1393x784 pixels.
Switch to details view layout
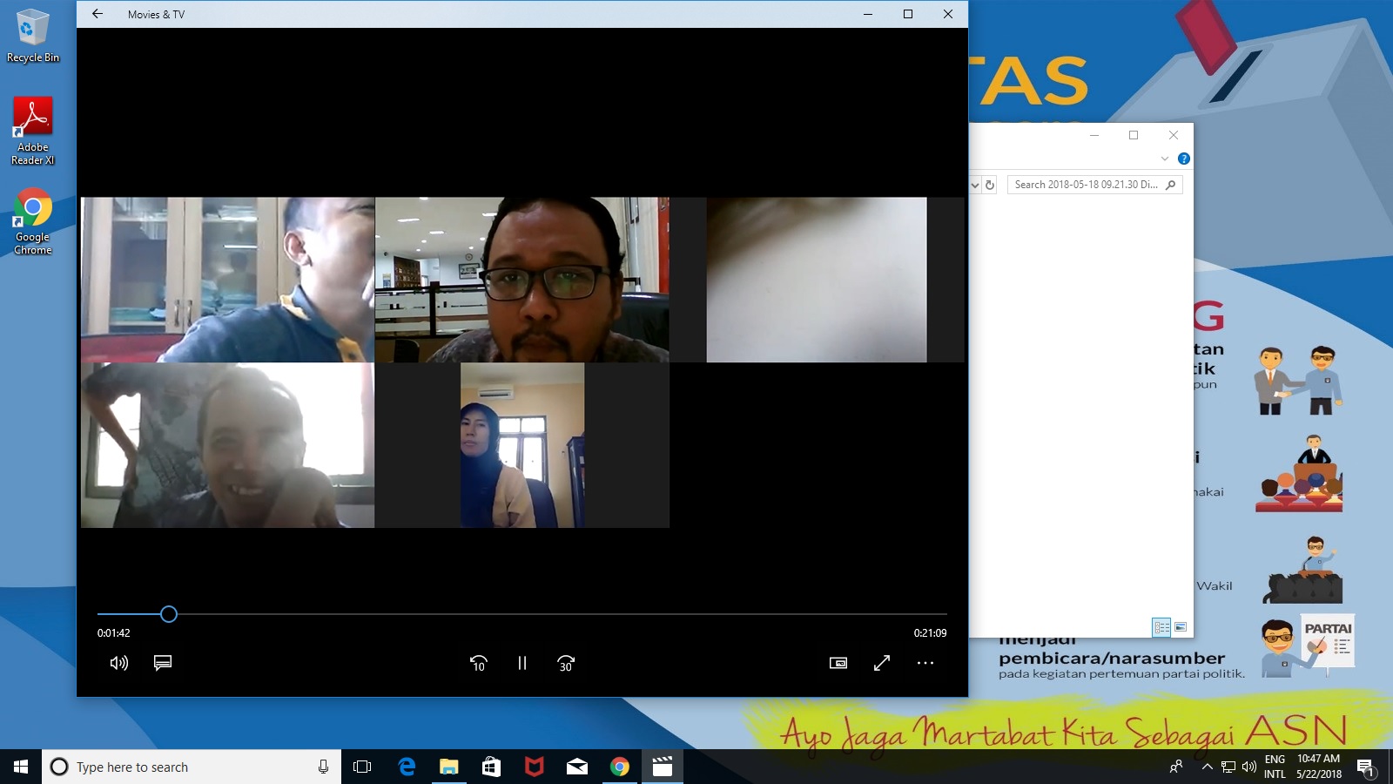pyautogui.click(x=1161, y=627)
